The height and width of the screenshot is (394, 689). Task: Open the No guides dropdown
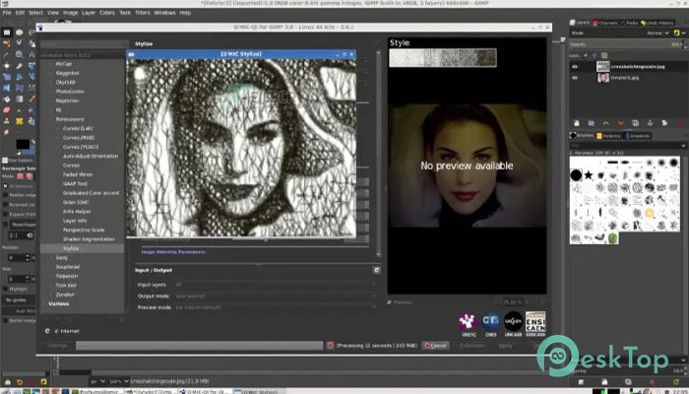tap(19, 299)
